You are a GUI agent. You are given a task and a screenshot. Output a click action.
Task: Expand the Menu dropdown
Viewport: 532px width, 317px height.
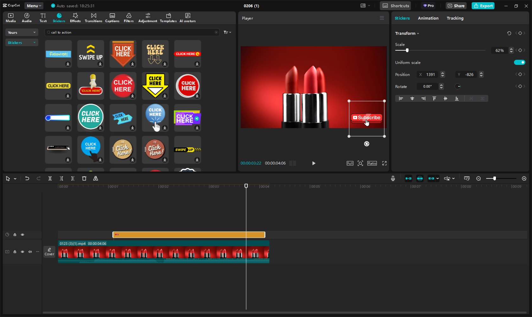coord(34,6)
